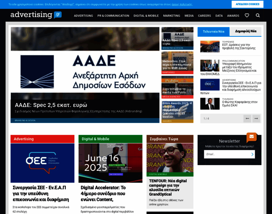The width and height of the screenshot is (272, 214).
Task: Click the TV & RADIO category label
Action: (x=228, y=99)
